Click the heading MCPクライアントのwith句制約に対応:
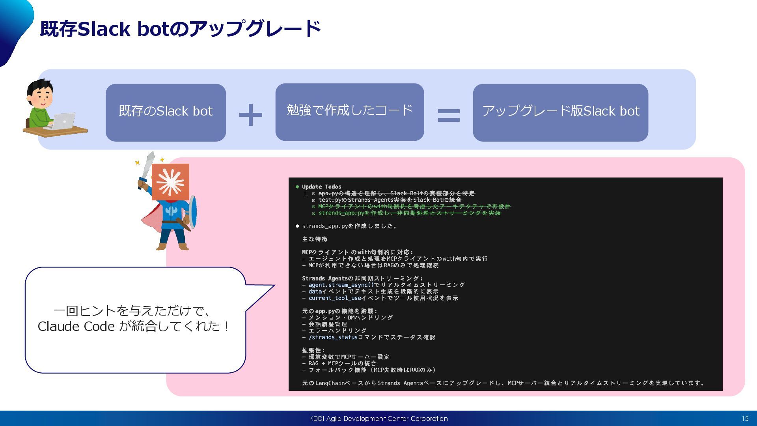The image size is (757, 426). (358, 252)
